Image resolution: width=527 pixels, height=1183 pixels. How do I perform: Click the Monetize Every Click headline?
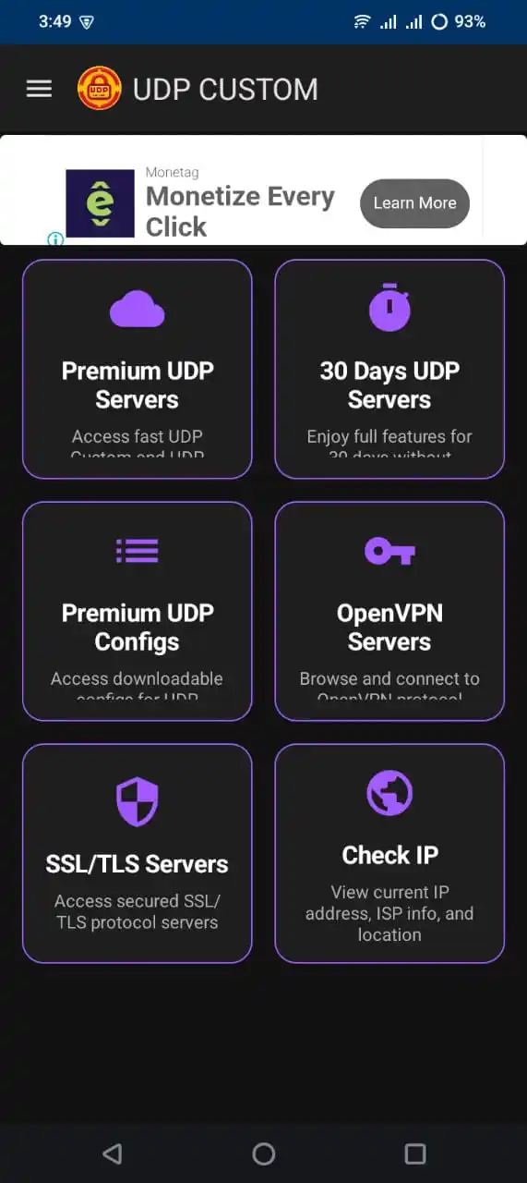[x=240, y=212]
